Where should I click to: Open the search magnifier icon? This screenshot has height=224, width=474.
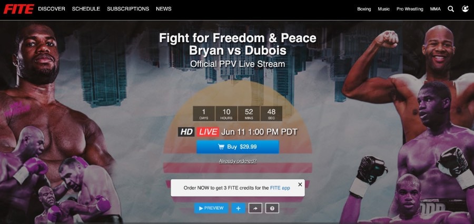pyautogui.click(x=451, y=9)
